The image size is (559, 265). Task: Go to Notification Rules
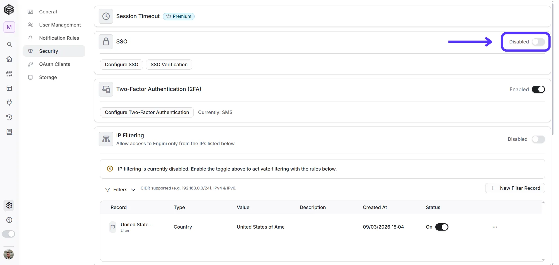tap(54, 38)
